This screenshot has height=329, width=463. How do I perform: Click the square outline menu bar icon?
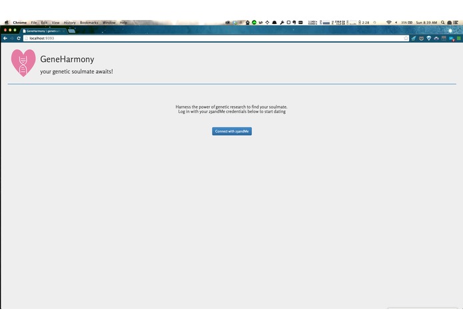pyautogui.click(x=288, y=23)
